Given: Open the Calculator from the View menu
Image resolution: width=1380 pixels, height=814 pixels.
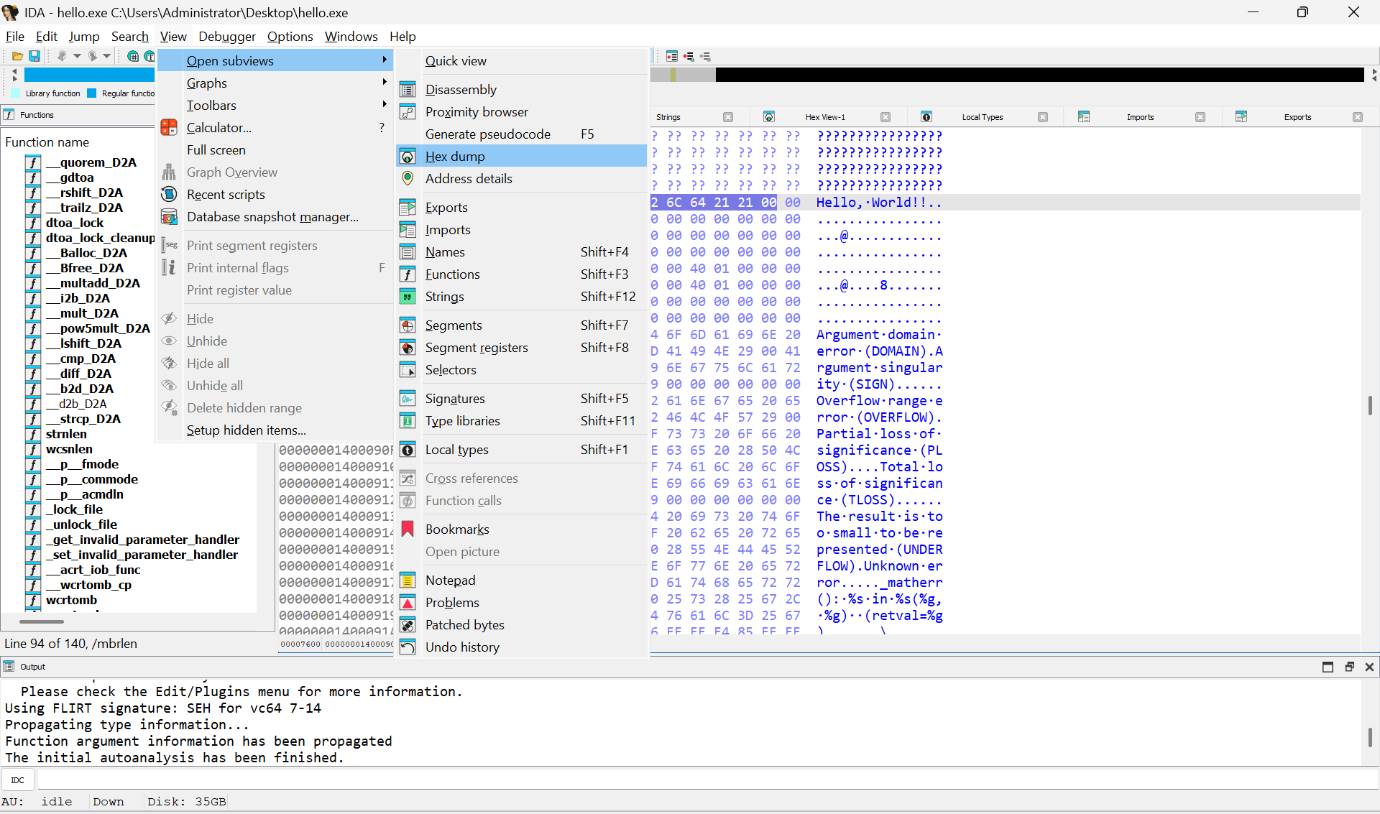Looking at the screenshot, I should click(x=220, y=127).
